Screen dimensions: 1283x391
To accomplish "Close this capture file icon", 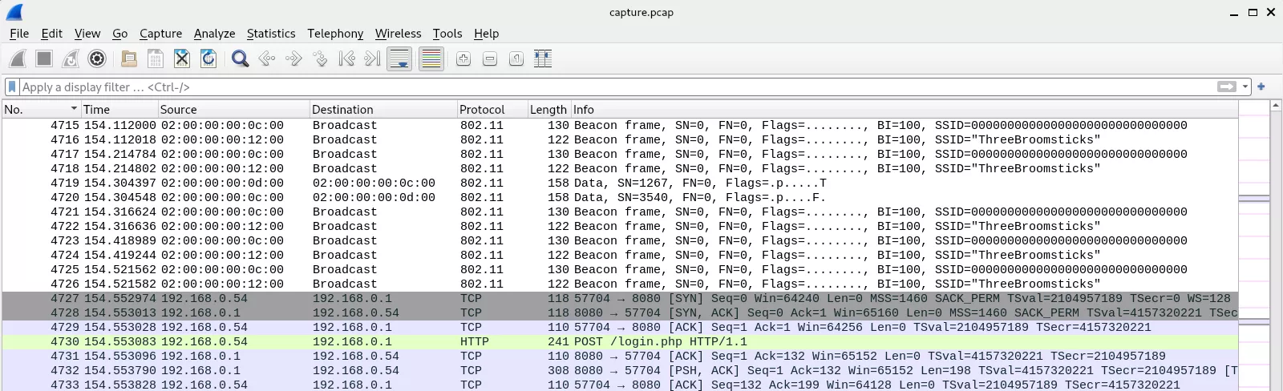I will (182, 58).
